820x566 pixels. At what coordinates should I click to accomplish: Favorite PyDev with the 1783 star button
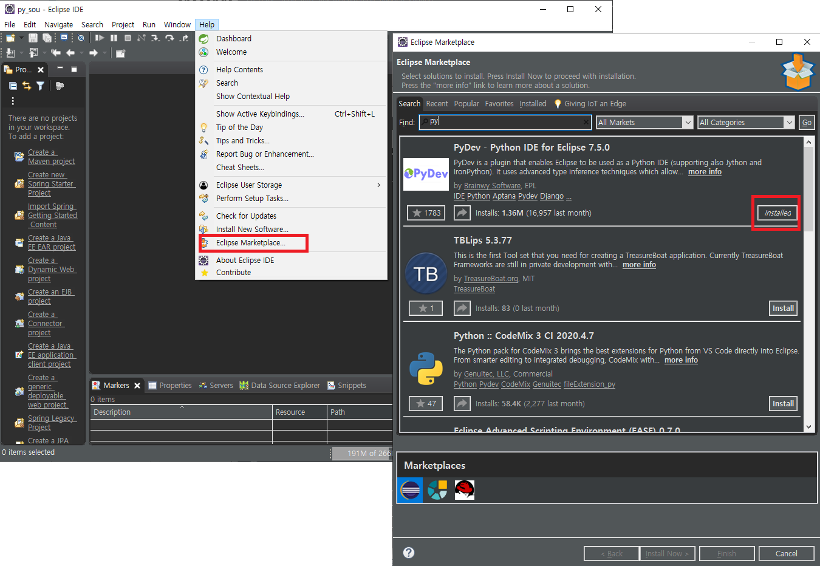[426, 213]
